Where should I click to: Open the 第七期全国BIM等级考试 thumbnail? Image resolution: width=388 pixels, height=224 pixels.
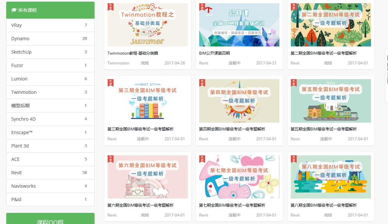click(239, 177)
